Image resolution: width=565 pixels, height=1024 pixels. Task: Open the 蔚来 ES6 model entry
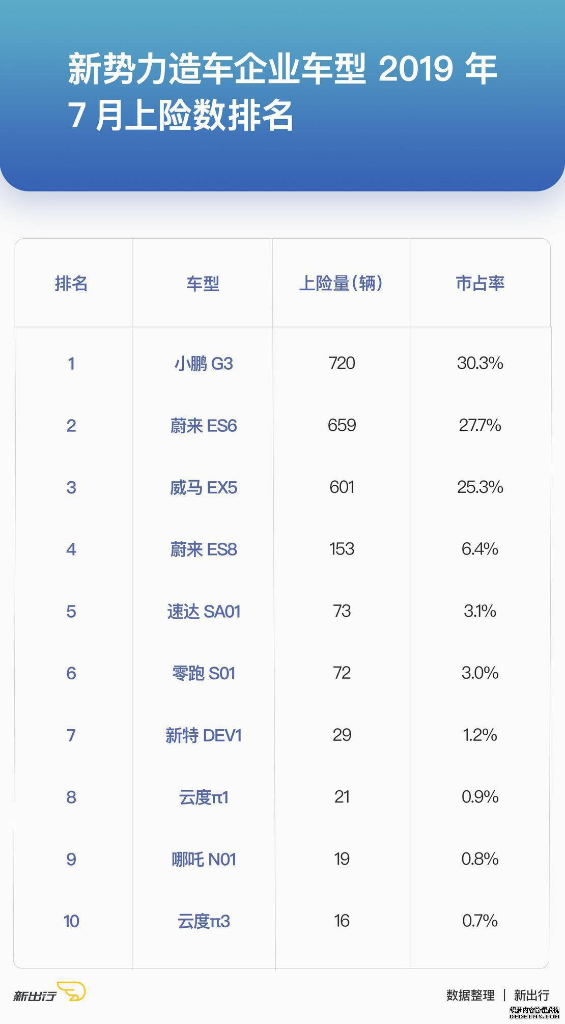tap(204, 426)
